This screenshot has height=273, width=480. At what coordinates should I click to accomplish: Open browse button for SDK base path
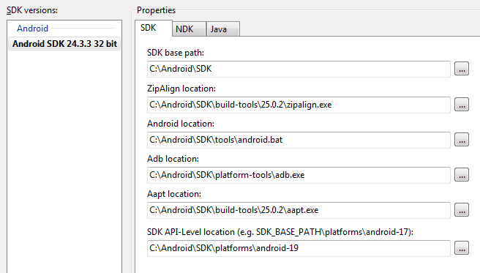(462, 69)
